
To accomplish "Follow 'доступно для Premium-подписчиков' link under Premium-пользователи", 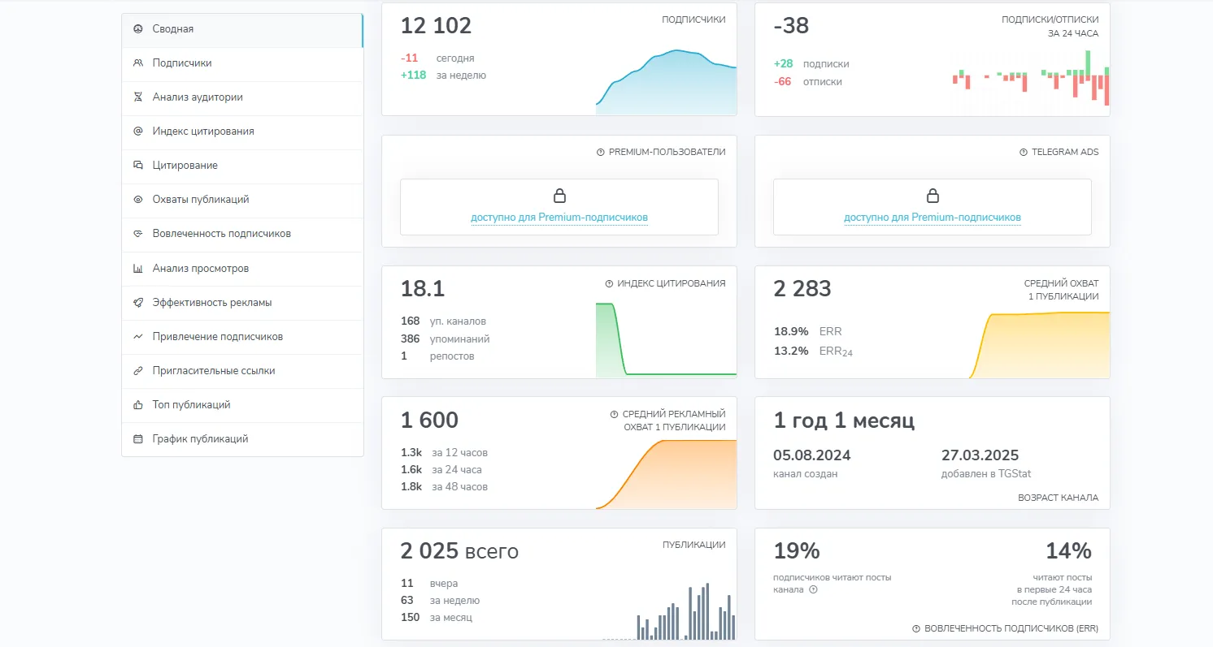I will (559, 218).
